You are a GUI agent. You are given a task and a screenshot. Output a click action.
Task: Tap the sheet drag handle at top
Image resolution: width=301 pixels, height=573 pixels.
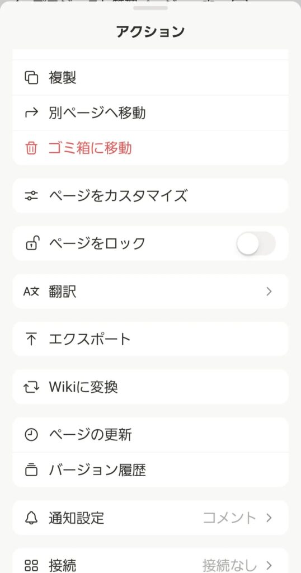click(x=150, y=8)
